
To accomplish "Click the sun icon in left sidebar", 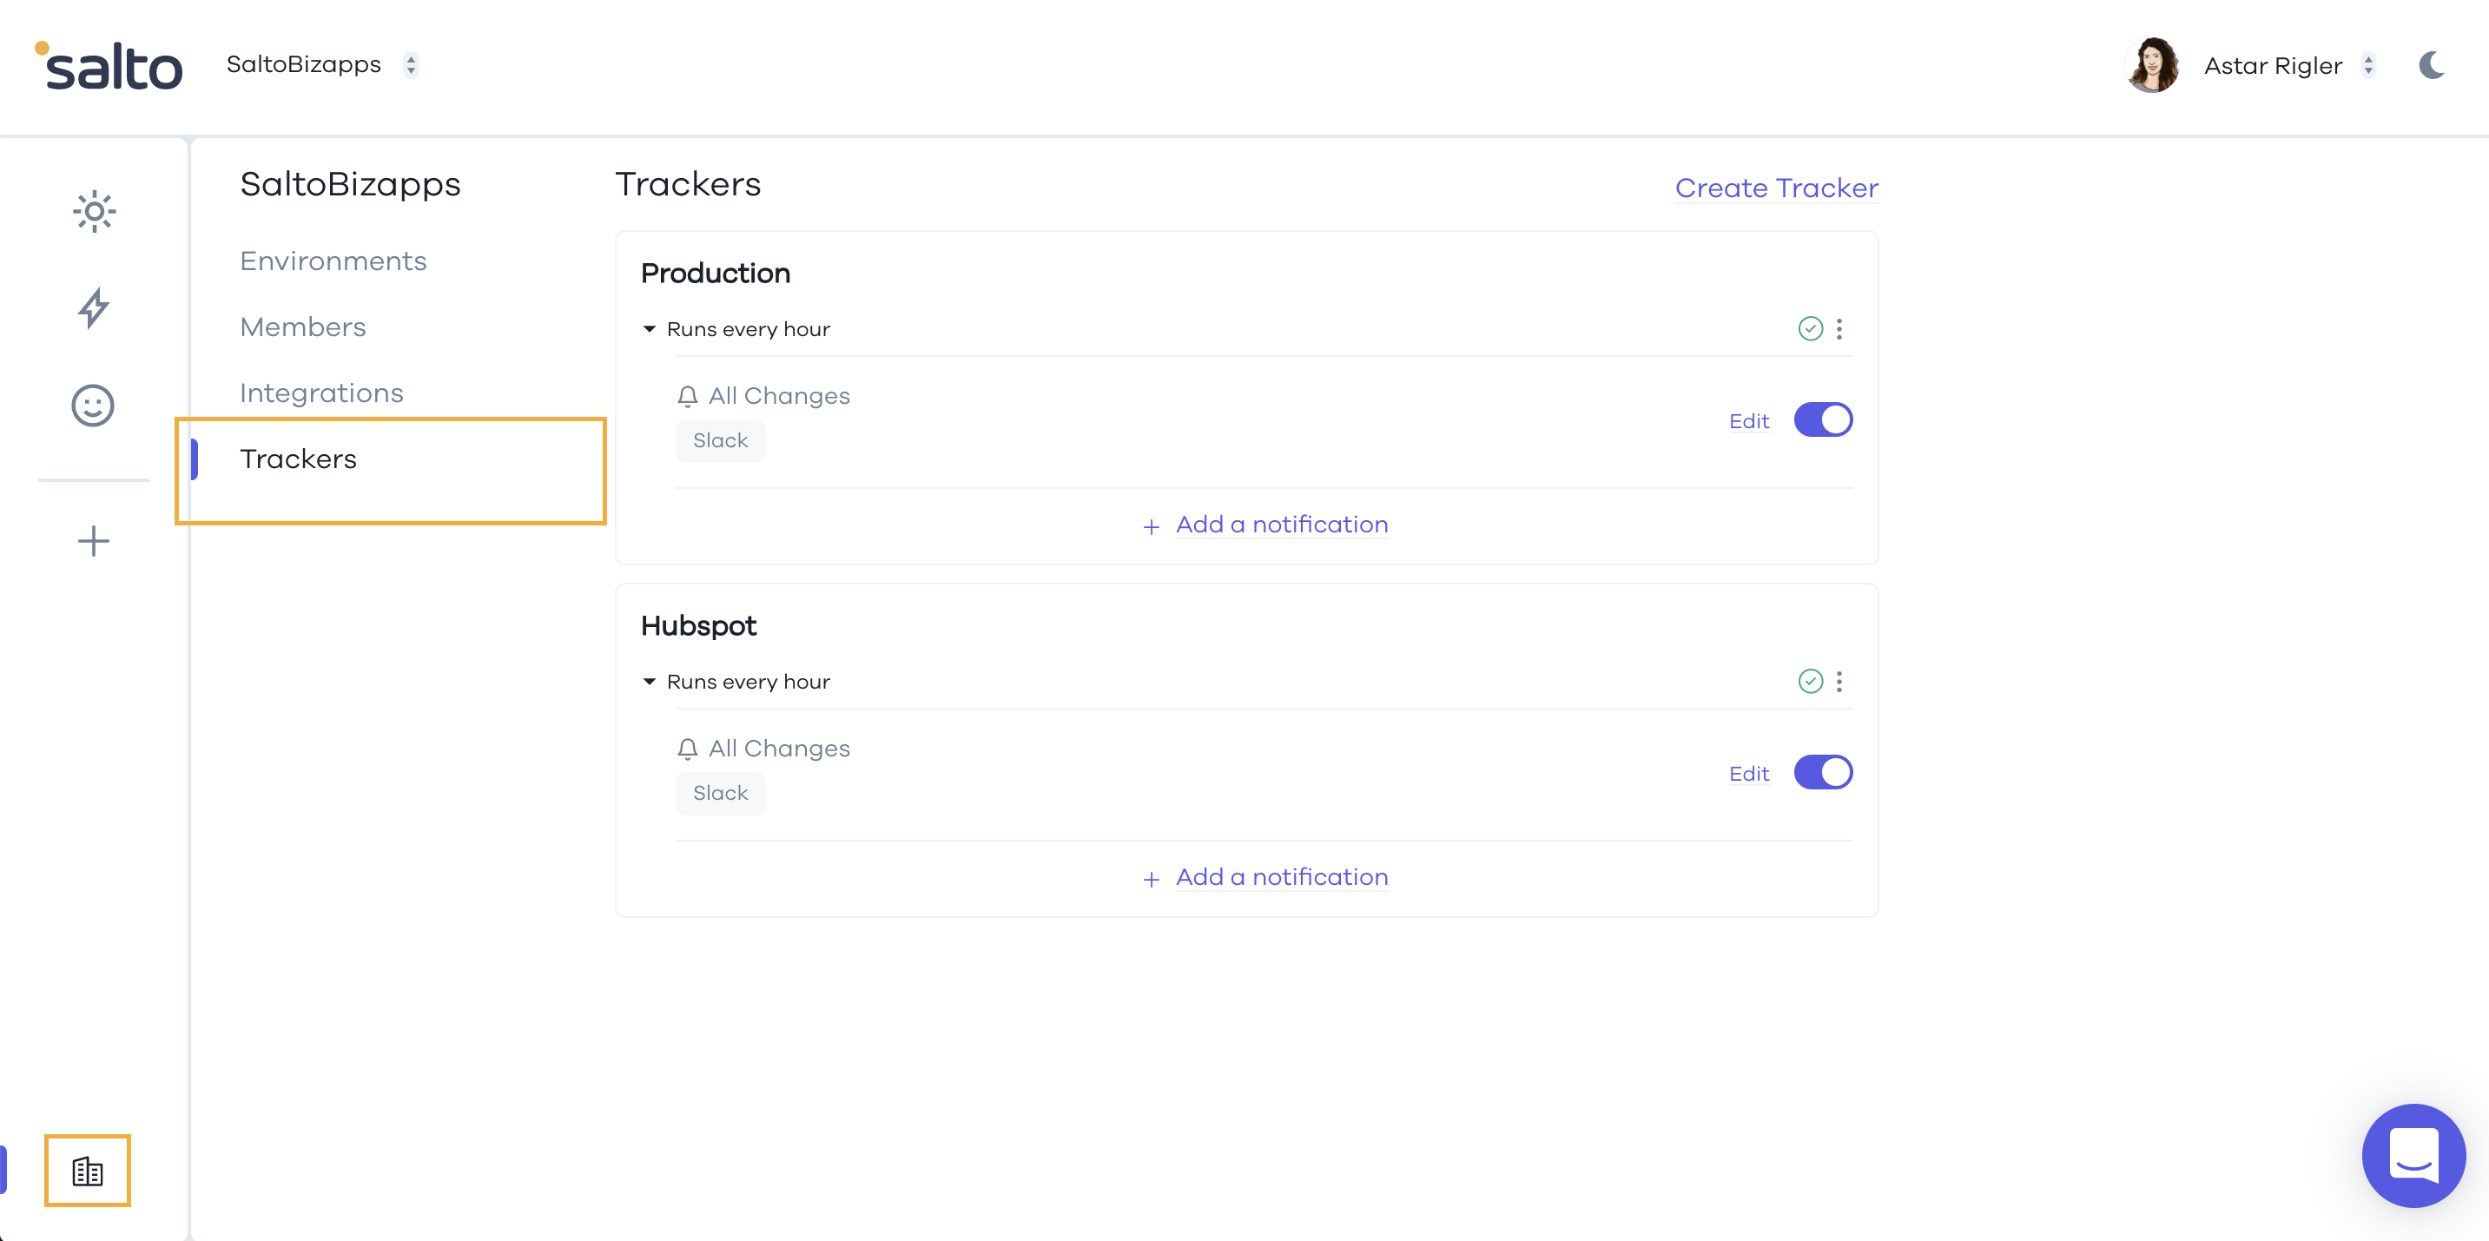I will coord(94,211).
